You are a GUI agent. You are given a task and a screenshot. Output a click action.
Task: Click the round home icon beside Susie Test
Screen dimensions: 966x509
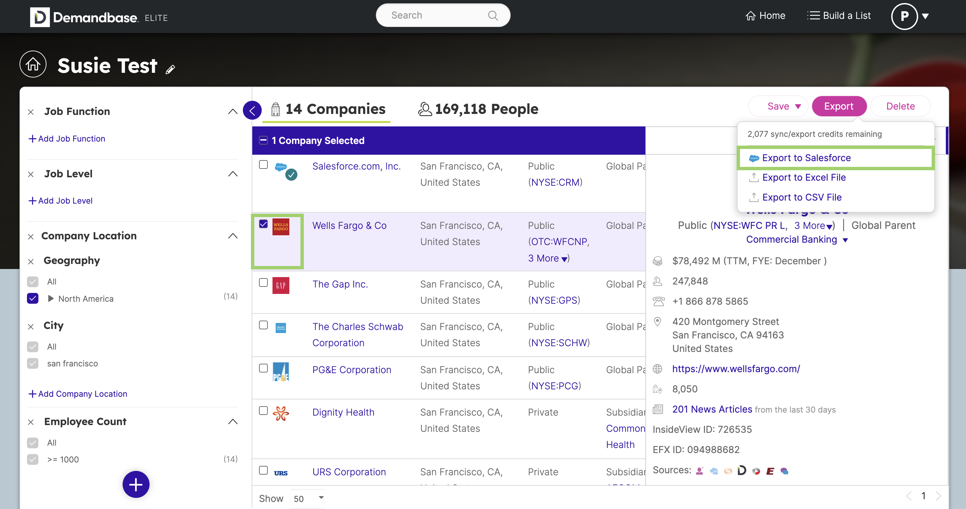(x=33, y=64)
